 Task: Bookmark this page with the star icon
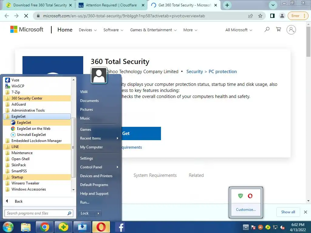click(x=260, y=16)
